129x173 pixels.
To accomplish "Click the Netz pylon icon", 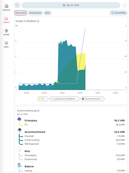I will coord(19,149).
